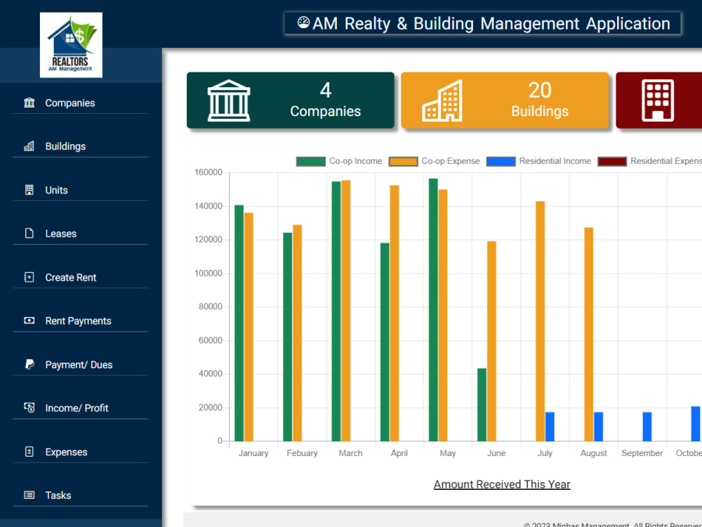Click the Income/ Profit icon in sidebar

29,408
